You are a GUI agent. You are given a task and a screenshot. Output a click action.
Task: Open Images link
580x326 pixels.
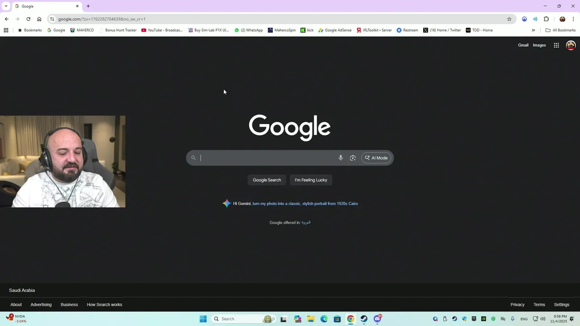(x=539, y=45)
